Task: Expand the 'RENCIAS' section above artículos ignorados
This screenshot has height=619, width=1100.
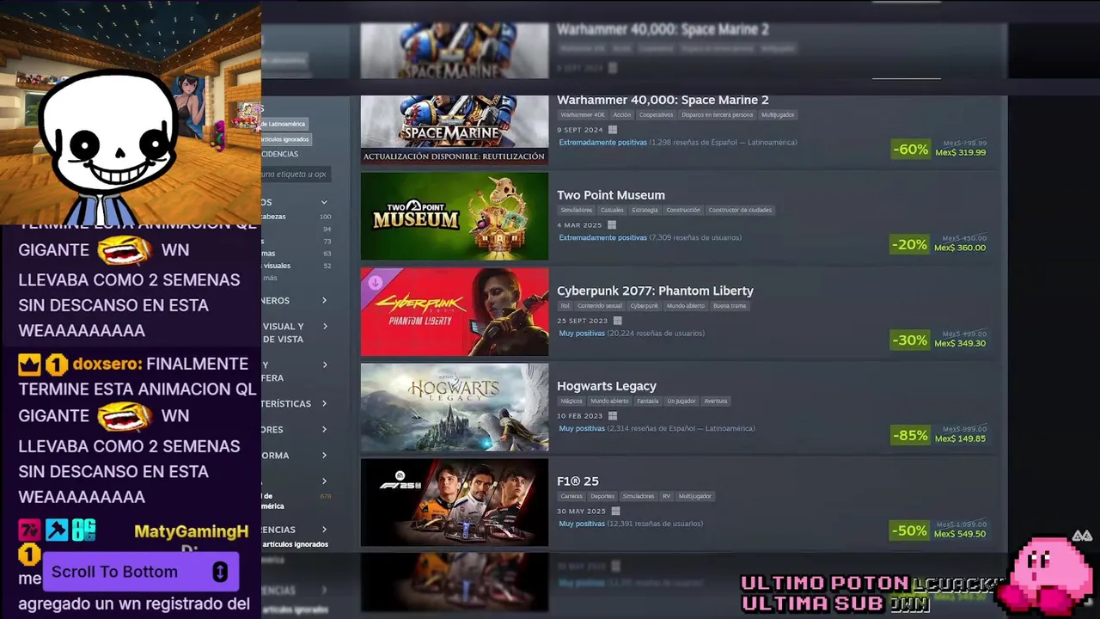Action: pos(324,530)
